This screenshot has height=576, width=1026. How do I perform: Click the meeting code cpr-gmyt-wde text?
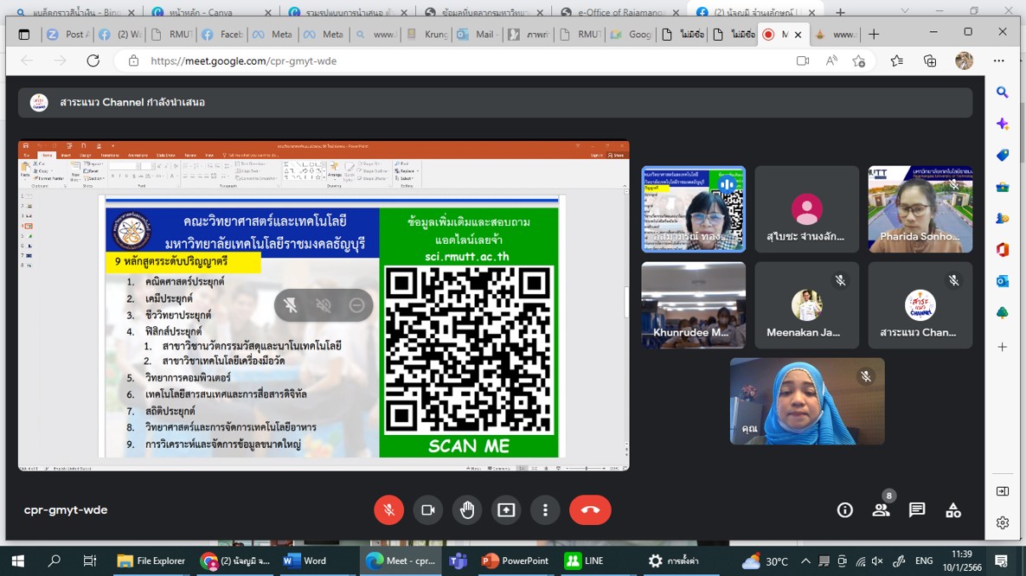[66, 510]
